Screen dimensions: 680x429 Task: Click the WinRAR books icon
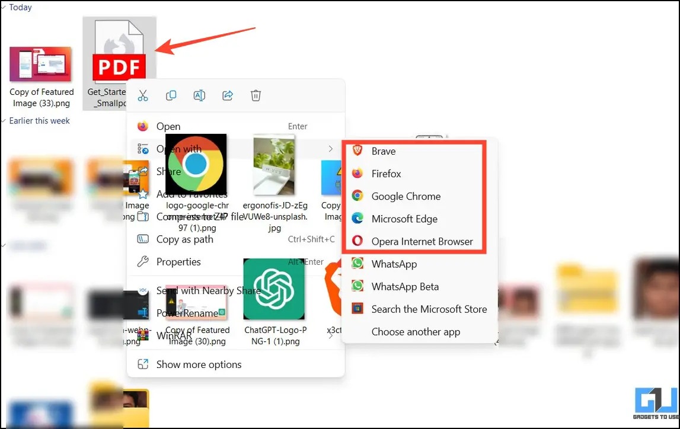[x=143, y=335]
